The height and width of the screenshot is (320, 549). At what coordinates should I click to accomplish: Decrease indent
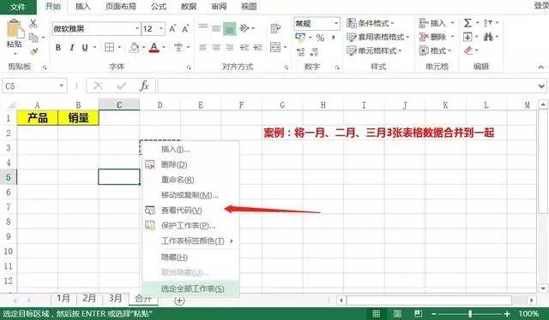244,48
